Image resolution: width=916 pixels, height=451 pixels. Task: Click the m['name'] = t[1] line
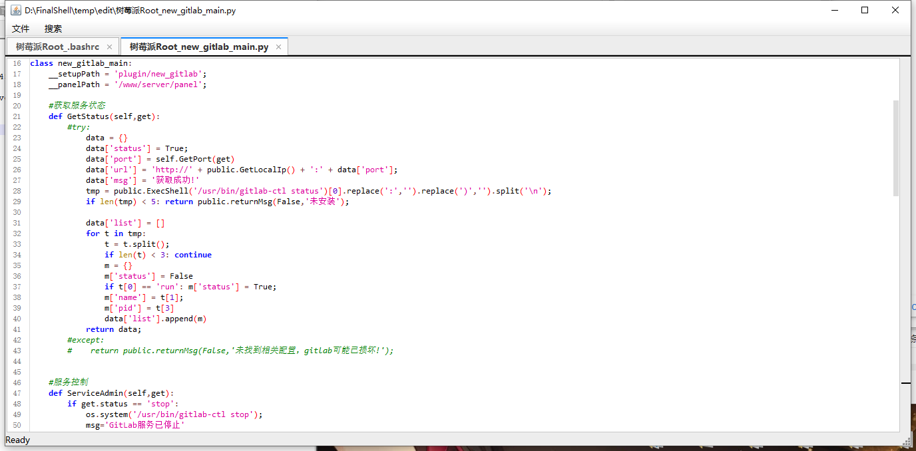coord(144,297)
